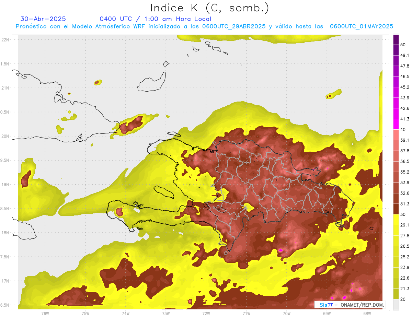Click the legend value '45.2'
The image size is (412, 318).
[405, 87]
